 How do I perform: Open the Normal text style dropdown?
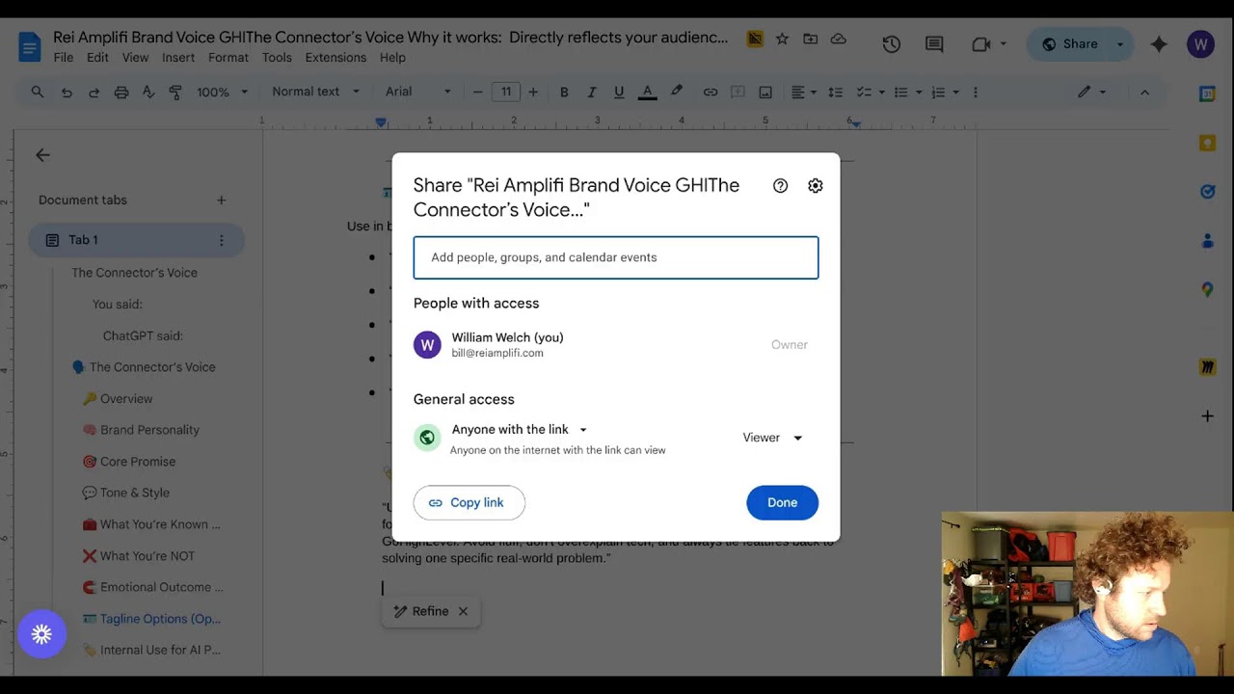(315, 93)
